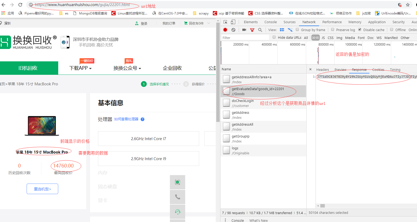Select the getGroupIp request row
417x222 pixels.
point(263,139)
